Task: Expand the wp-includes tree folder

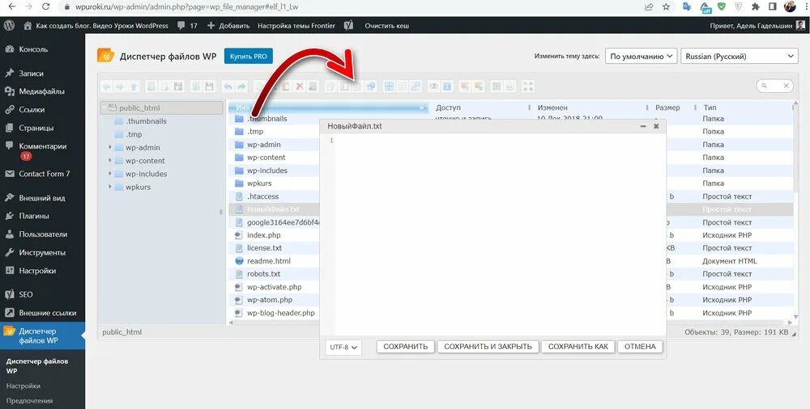Action: tap(110, 174)
